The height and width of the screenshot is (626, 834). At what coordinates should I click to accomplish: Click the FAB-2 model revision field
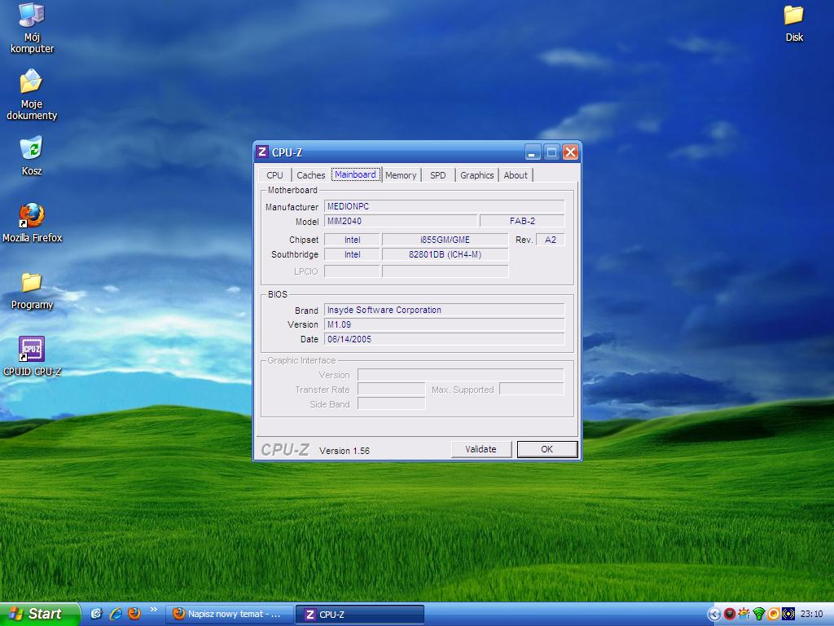522,221
